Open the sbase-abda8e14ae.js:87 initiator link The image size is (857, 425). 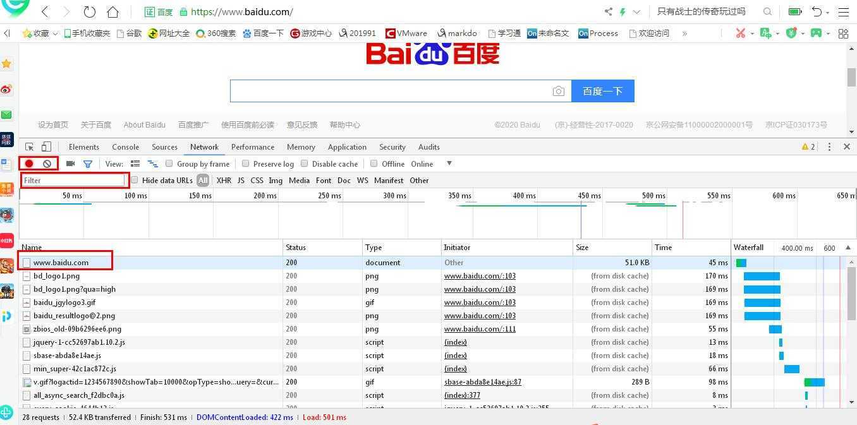[483, 382]
